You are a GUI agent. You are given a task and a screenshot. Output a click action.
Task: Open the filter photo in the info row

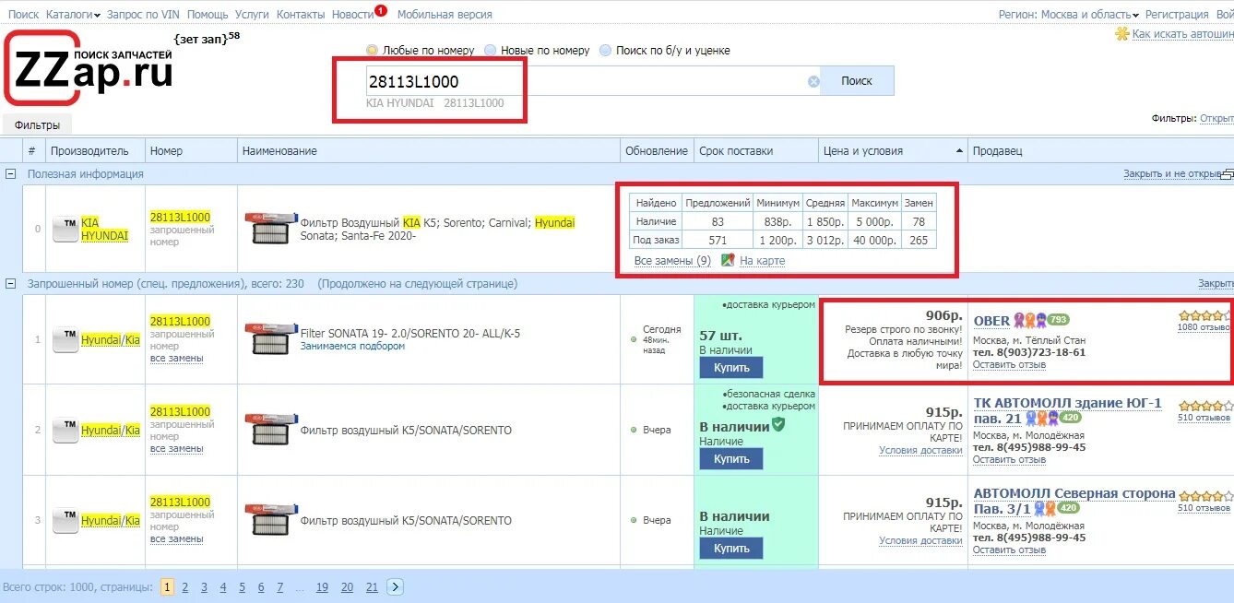point(272,229)
